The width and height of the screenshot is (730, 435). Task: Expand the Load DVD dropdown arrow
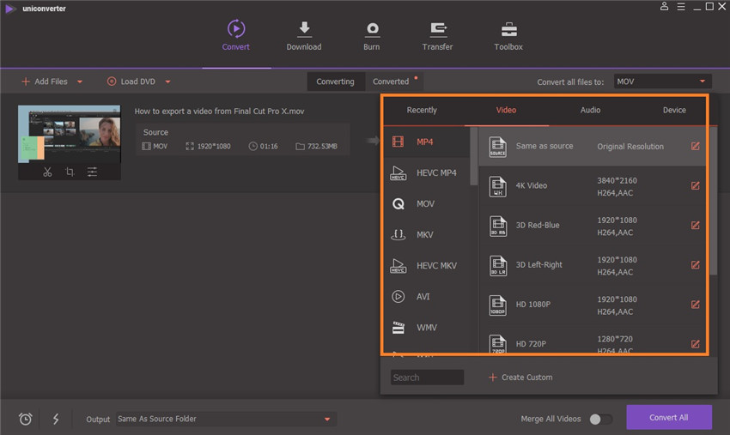[167, 82]
